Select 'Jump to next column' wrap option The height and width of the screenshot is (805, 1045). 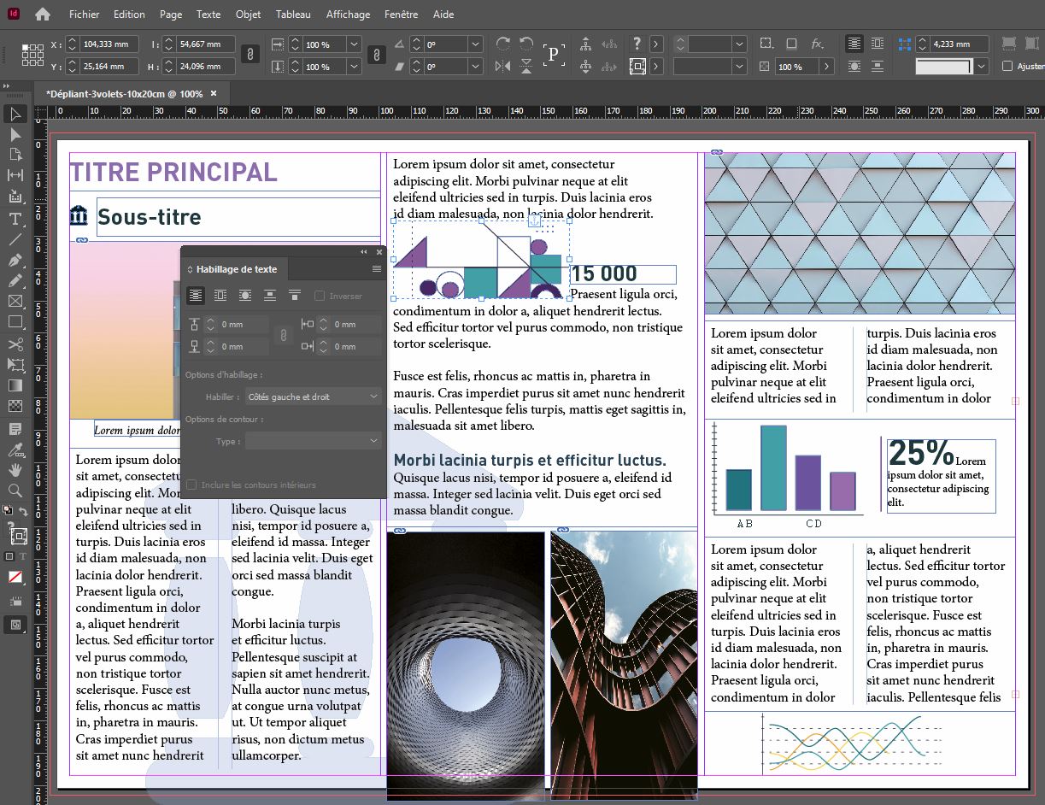point(295,296)
